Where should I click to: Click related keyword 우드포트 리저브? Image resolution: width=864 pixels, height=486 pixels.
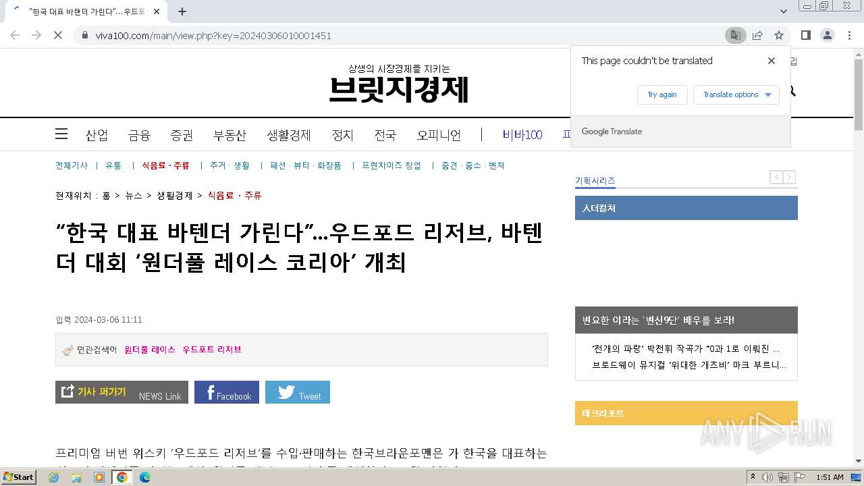pos(212,350)
